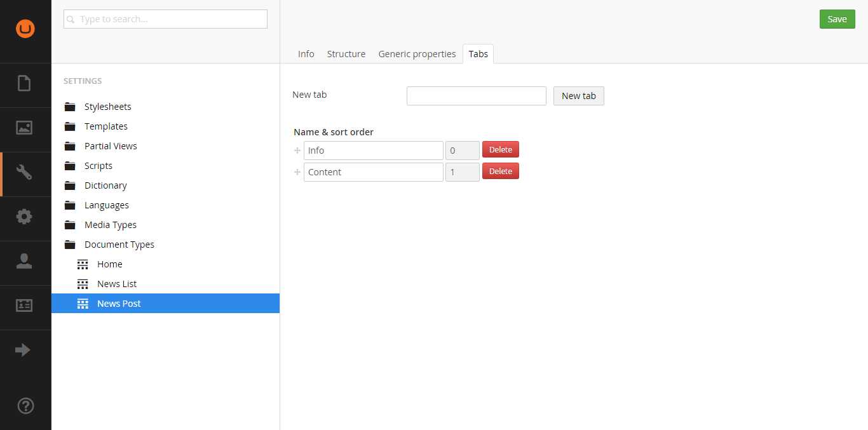This screenshot has height=430, width=868.
Task: Click the Media Types folder icon
Action: [70, 225]
